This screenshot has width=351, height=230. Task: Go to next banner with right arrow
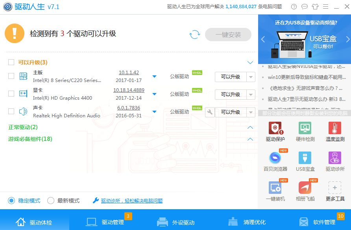[x=347, y=39]
